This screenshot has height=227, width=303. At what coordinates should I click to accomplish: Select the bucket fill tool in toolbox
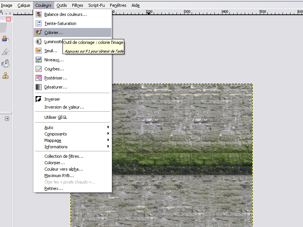[5, 63]
